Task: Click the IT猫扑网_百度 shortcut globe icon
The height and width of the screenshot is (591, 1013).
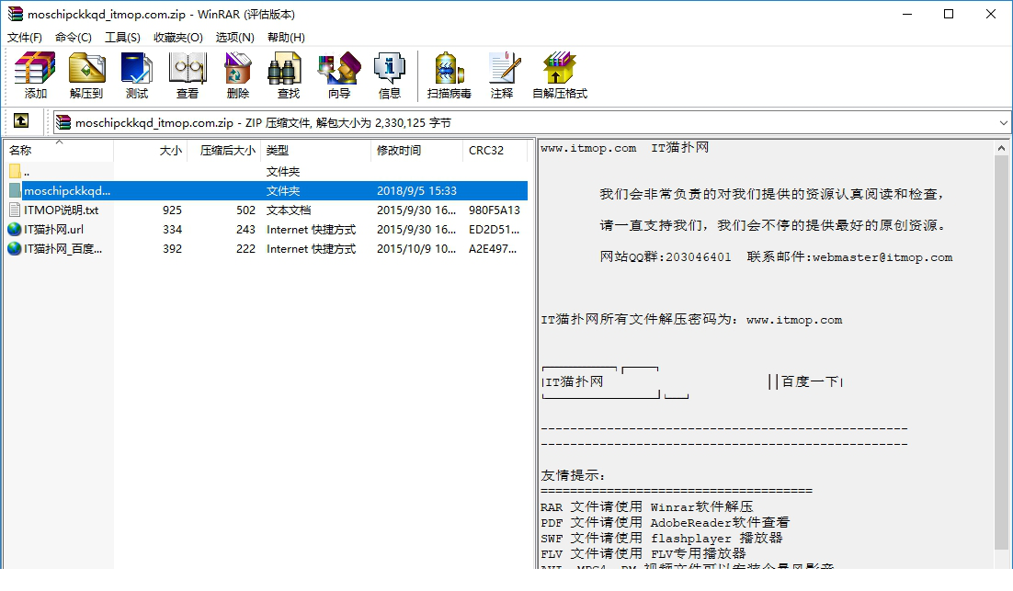Action: [x=14, y=249]
